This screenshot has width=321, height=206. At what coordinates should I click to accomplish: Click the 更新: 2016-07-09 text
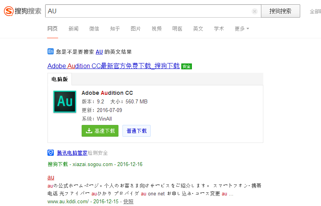(x=102, y=110)
